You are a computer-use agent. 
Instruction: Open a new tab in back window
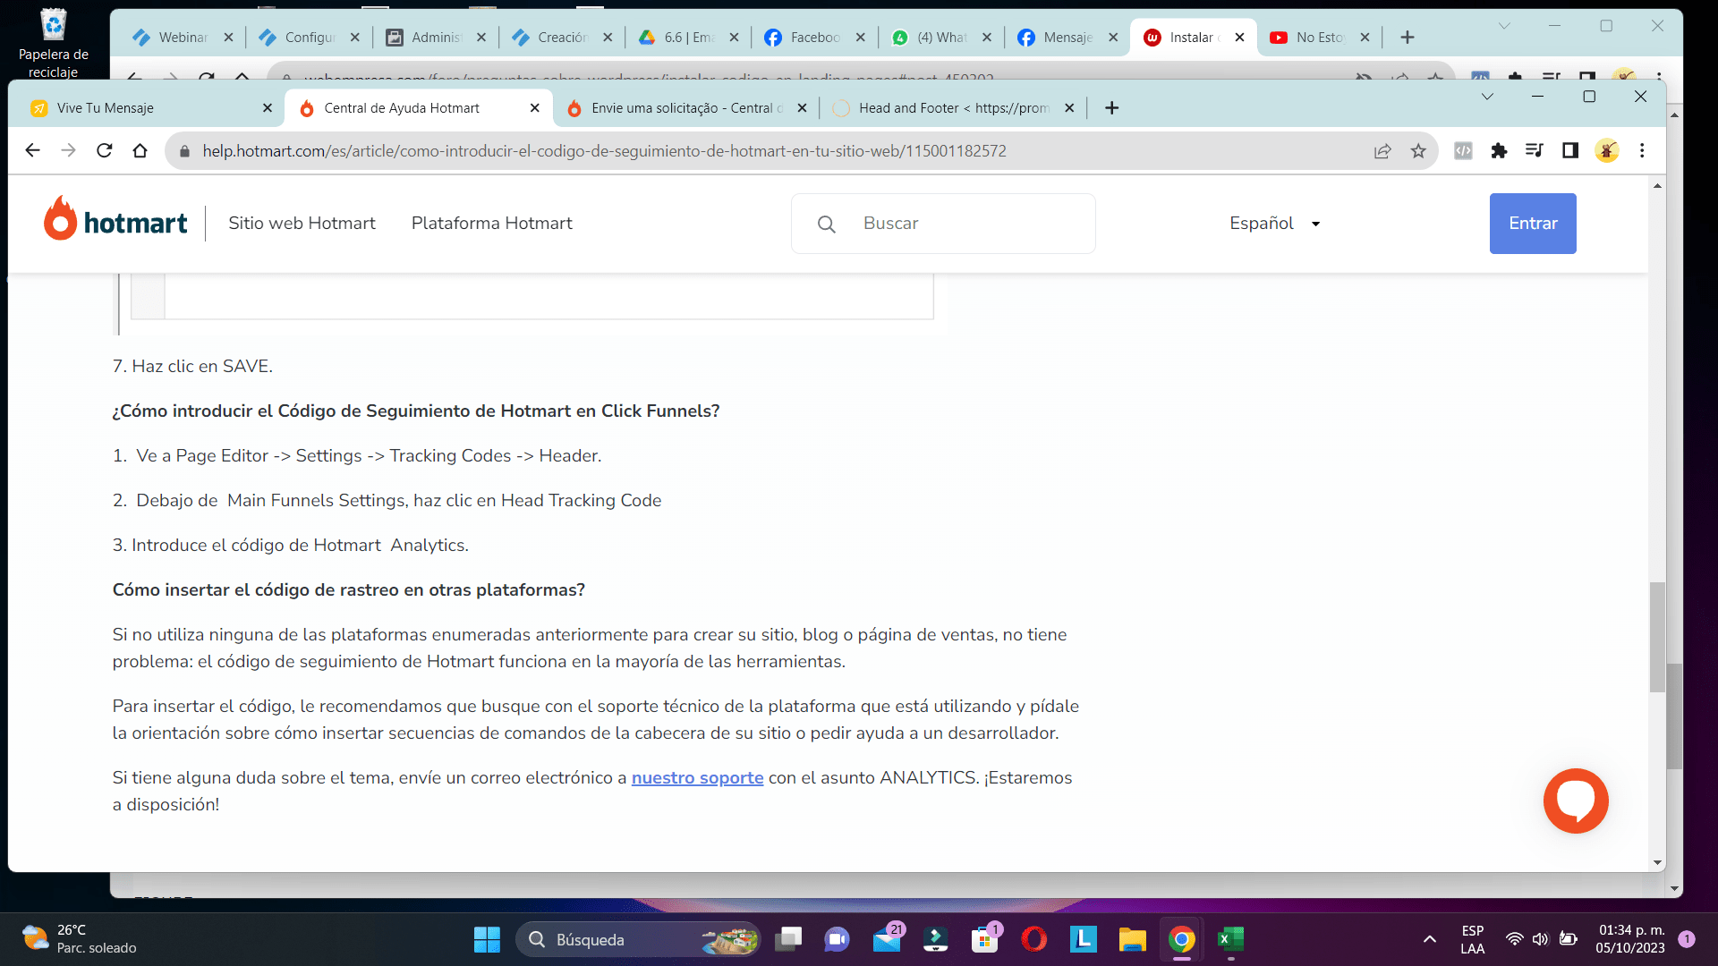pos(1407,37)
